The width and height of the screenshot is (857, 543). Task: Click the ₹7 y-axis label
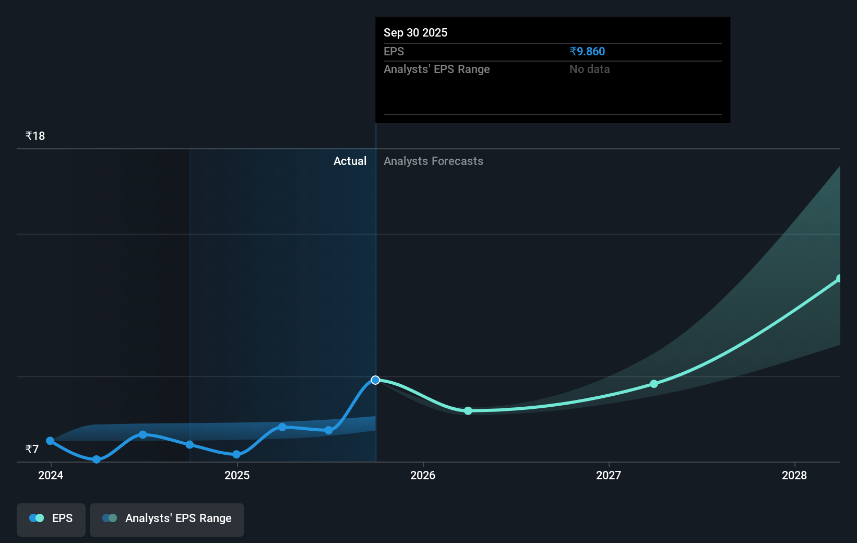[32, 449]
